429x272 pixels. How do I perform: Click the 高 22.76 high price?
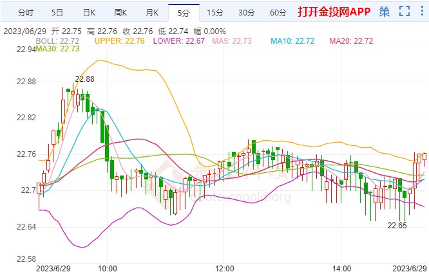102,32
